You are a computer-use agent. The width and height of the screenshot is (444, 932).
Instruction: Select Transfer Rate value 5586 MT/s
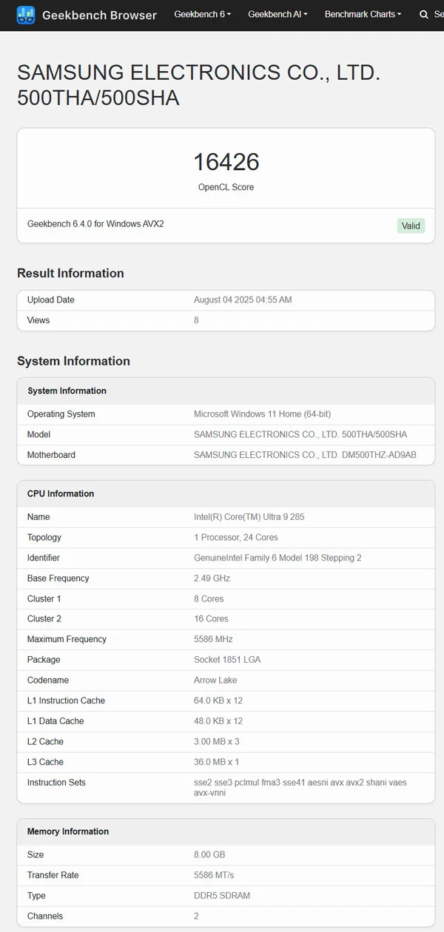214,875
